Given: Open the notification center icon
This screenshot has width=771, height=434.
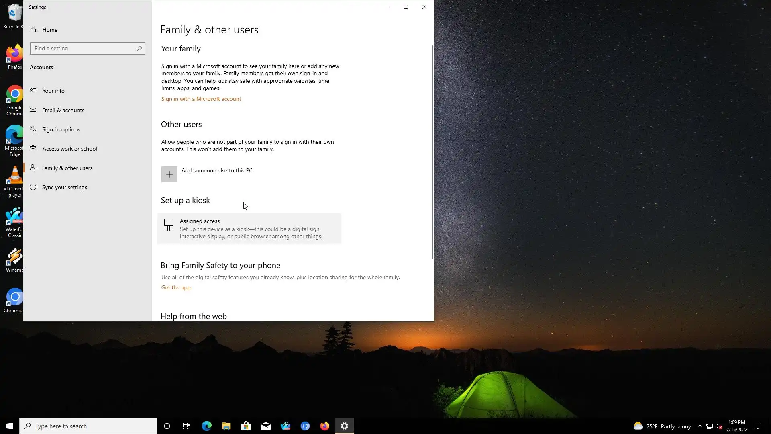Looking at the screenshot, I should [757, 426].
